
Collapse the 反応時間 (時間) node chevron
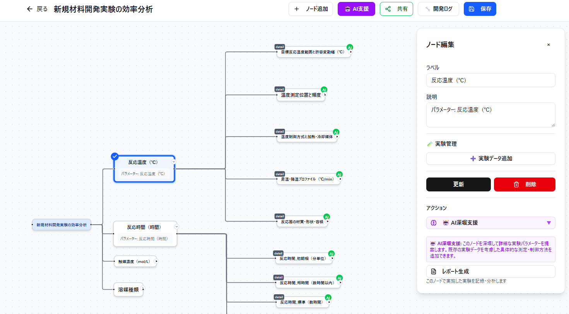[176, 227]
